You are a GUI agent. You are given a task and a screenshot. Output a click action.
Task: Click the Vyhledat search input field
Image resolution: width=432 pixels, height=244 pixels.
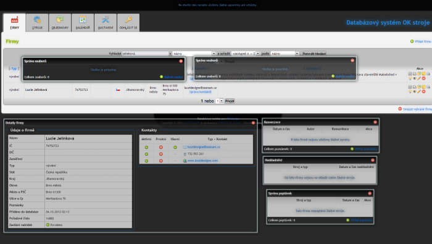pyautogui.click(x=145, y=54)
